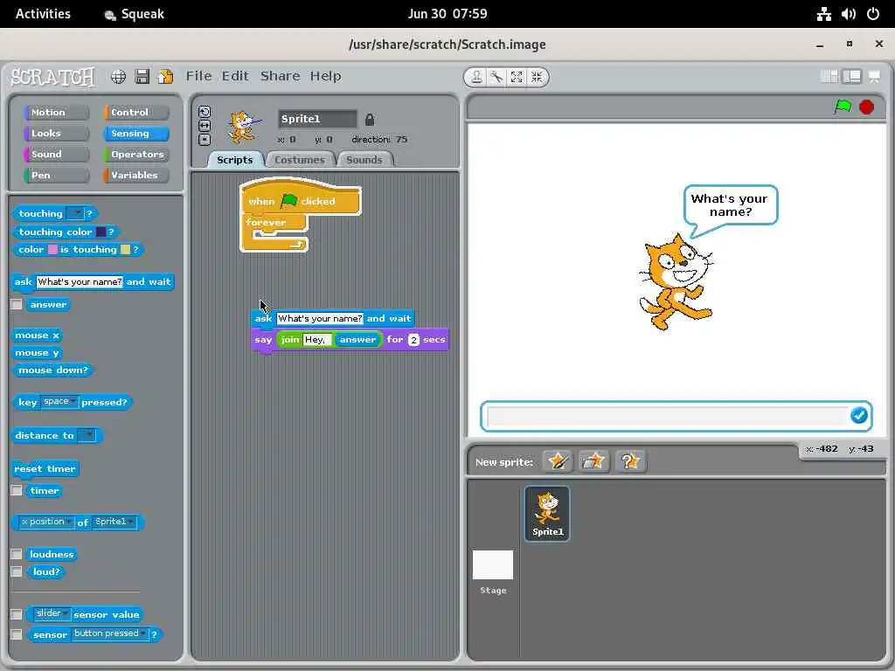Select the Operators block category
The width and height of the screenshot is (895, 671).
pyautogui.click(x=136, y=154)
